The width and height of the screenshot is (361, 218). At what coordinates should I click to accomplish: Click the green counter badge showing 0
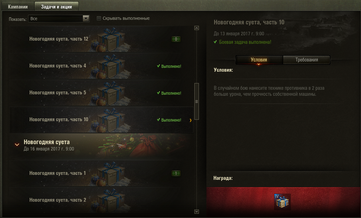(x=176, y=39)
